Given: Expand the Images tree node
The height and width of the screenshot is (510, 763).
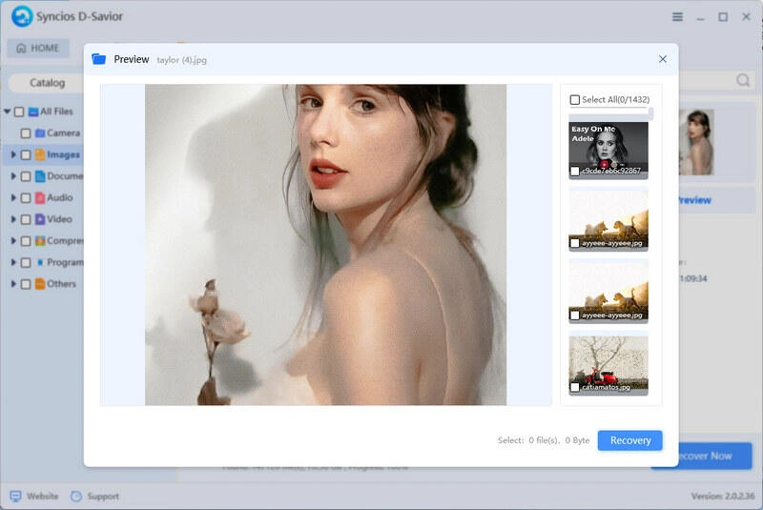Looking at the screenshot, I should (x=13, y=154).
